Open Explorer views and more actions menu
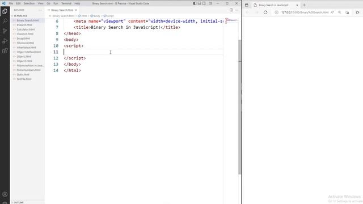Screen dimensions: 363x204 40,10
